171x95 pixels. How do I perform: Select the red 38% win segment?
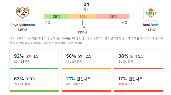(113, 16)
